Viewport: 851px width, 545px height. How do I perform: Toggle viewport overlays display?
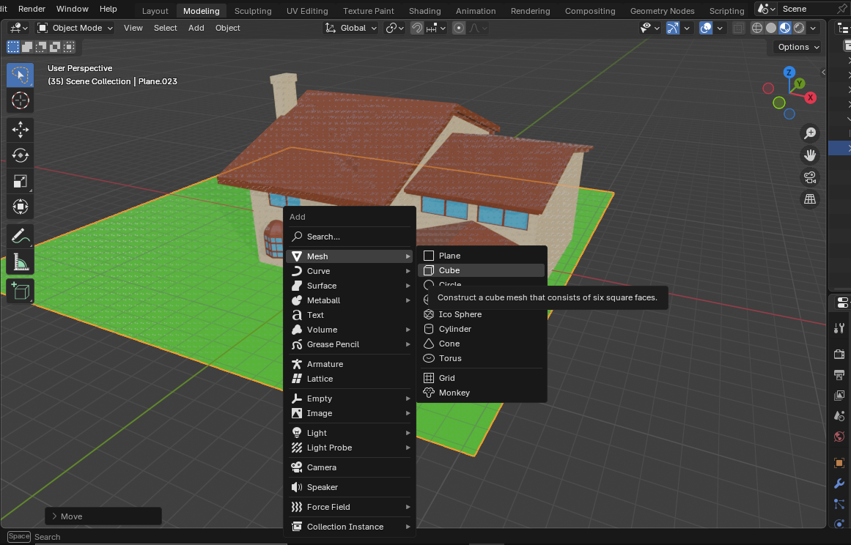pyautogui.click(x=706, y=28)
